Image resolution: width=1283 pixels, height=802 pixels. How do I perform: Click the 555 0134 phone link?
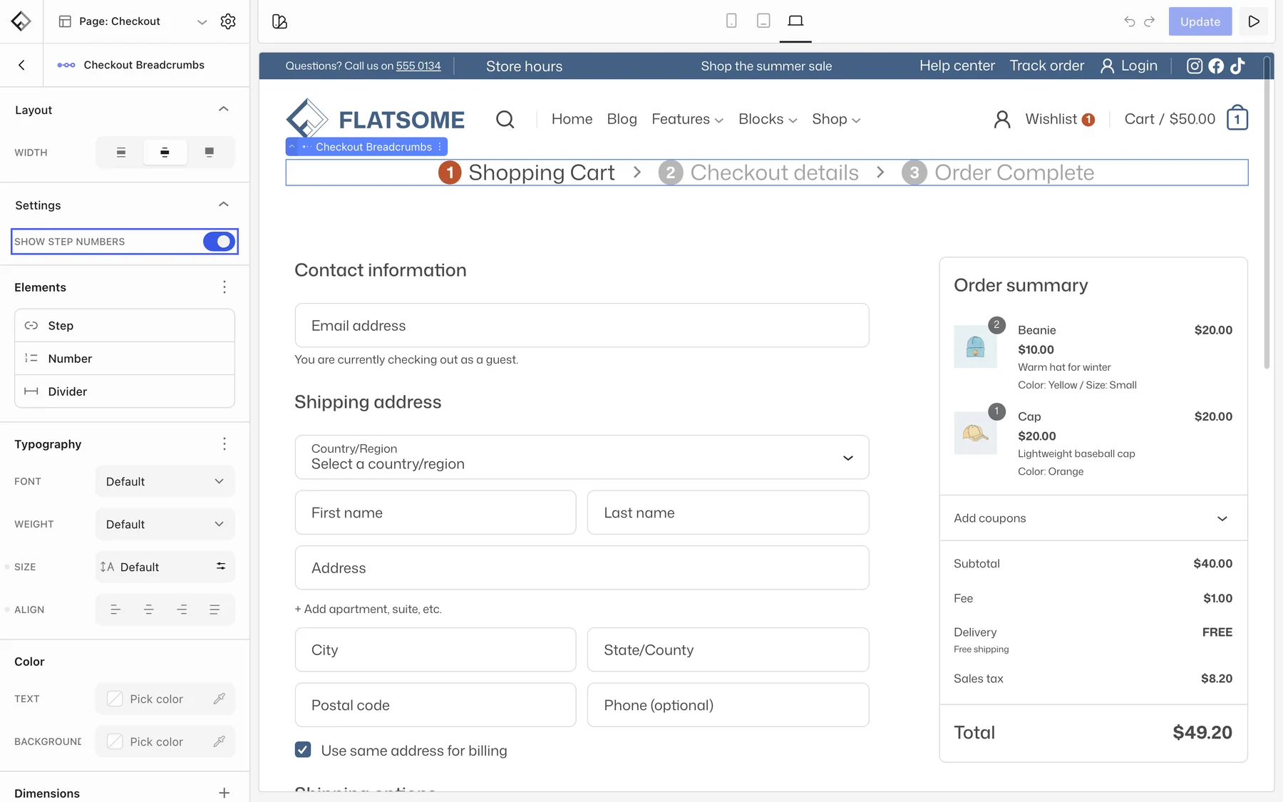(418, 66)
